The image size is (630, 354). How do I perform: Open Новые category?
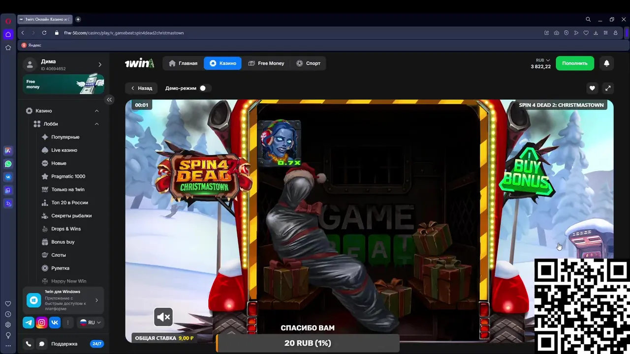click(x=59, y=163)
